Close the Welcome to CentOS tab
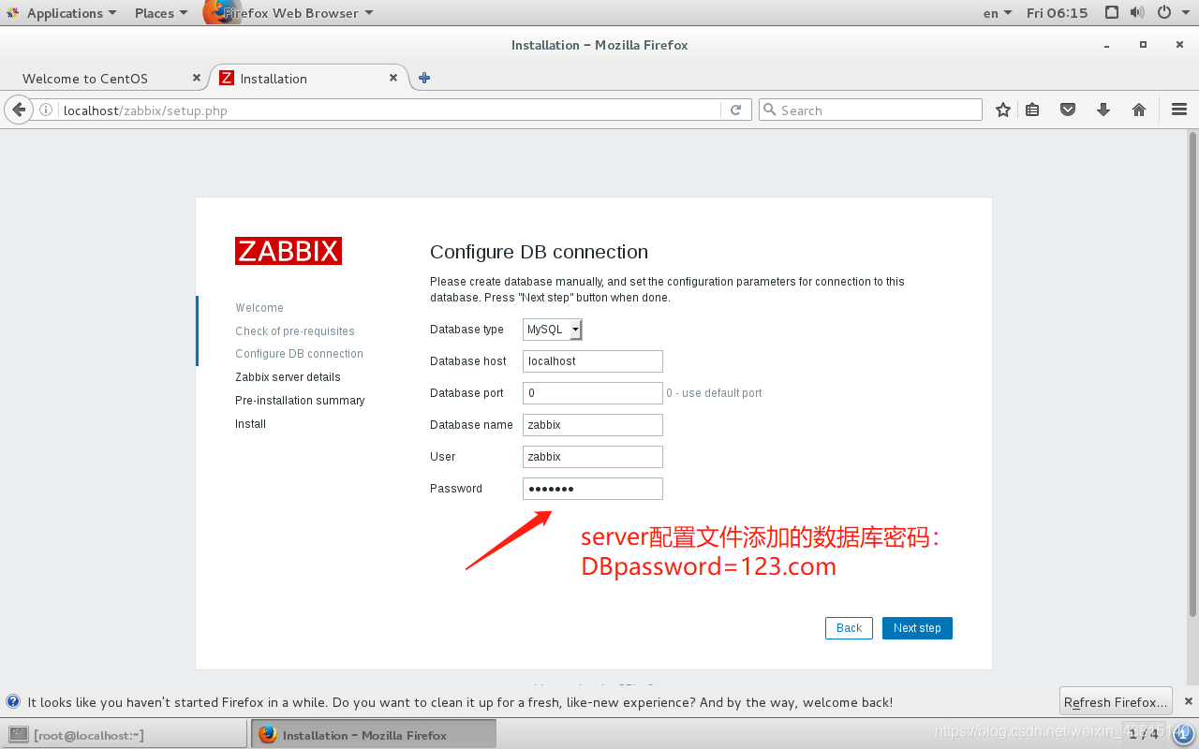This screenshot has width=1199, height=749. click(x=197, y=79)
